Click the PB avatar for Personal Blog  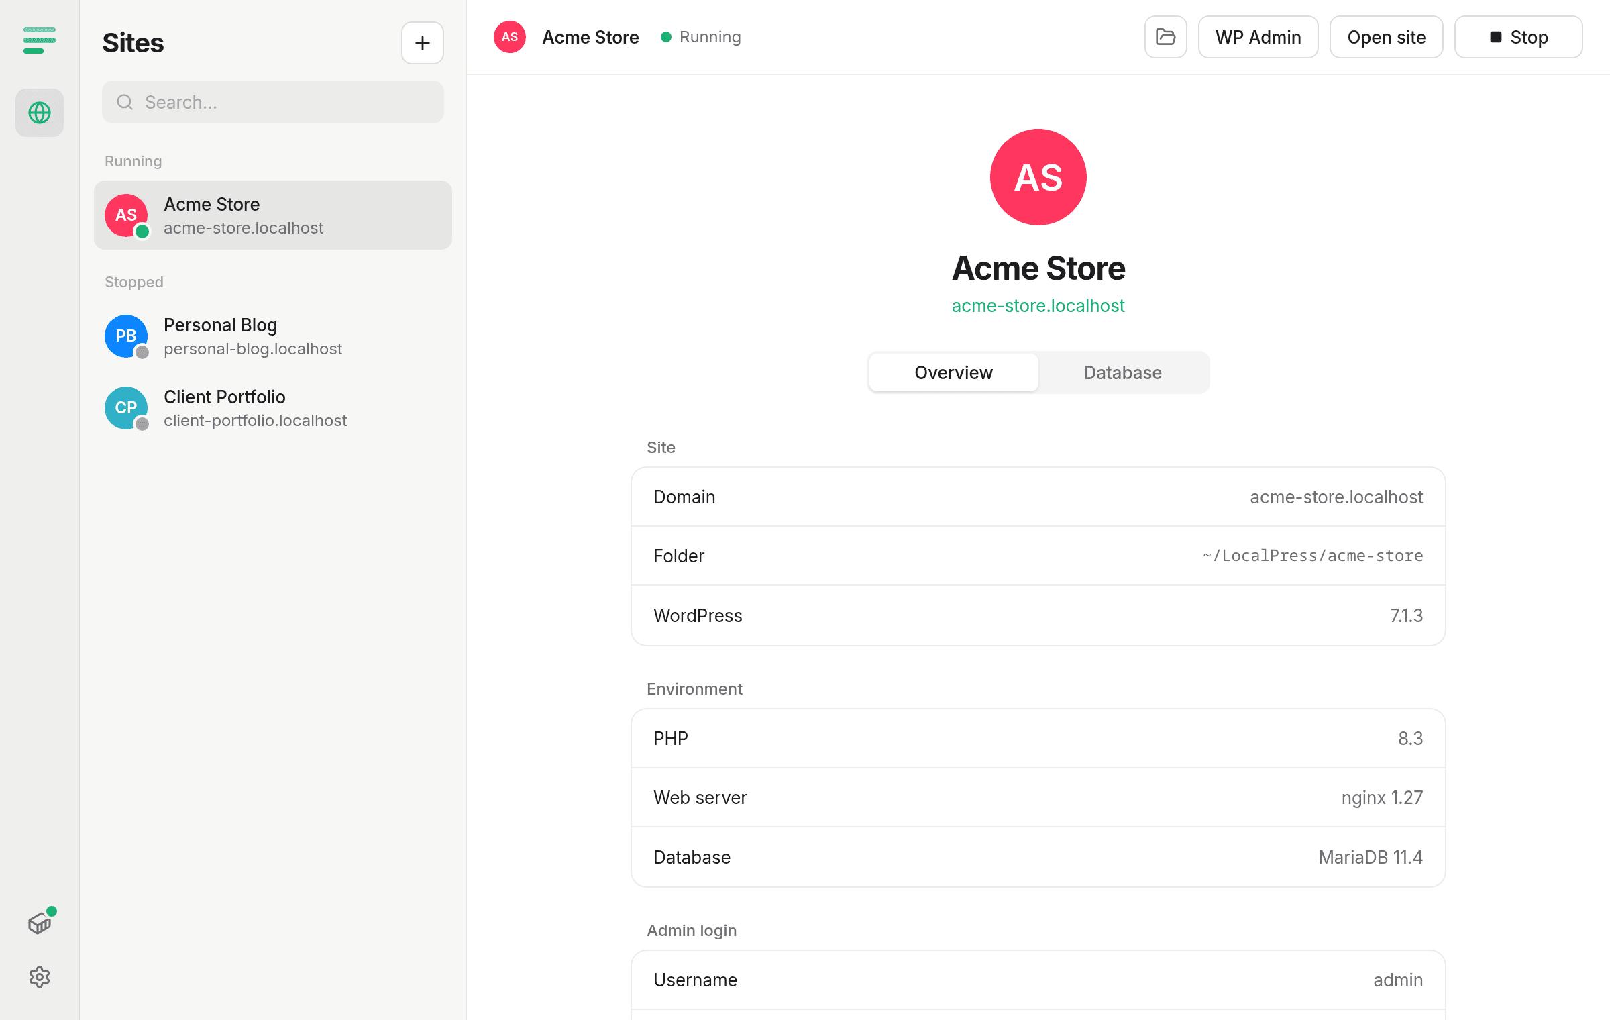(x=126, y=336)
